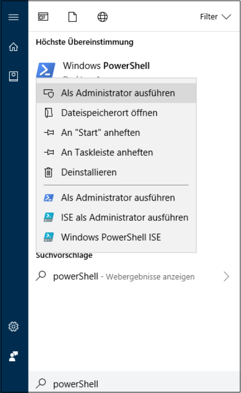Click the magnifier icon next to the powerShell suggestion

41,276
